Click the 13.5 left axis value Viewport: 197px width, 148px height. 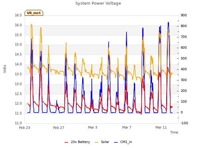pyautogui.click(x=18, y=74)
